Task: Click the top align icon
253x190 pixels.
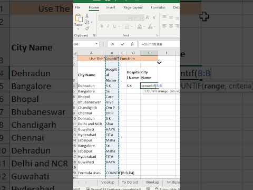Action: (164, 17)
